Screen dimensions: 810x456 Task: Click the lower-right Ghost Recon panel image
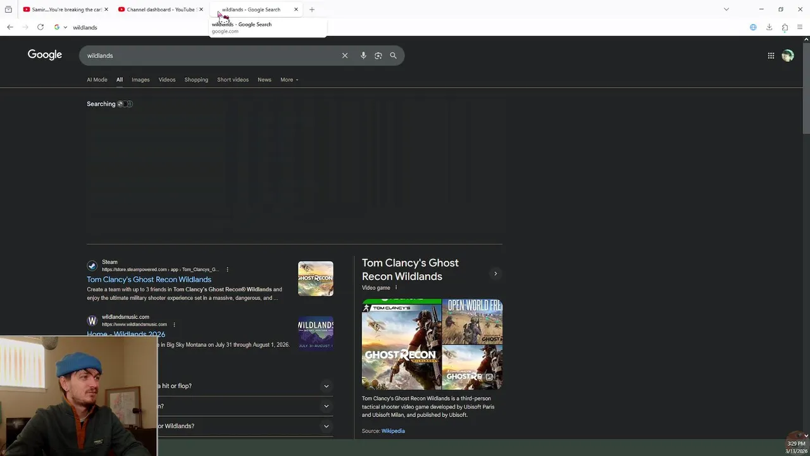tap(472, 367)
